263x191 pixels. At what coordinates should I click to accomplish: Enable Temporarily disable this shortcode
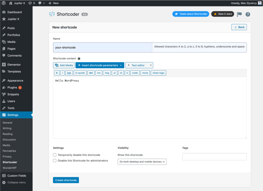(x=54, y=155)
